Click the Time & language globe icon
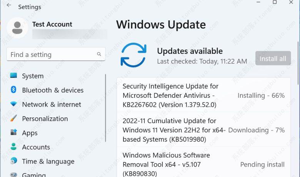This screenshot has width=300, height=177. point(14,161)
